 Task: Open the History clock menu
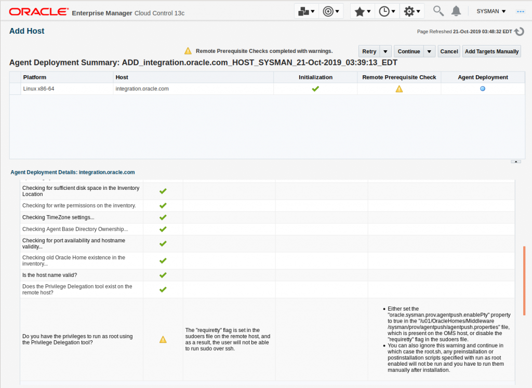387,11
